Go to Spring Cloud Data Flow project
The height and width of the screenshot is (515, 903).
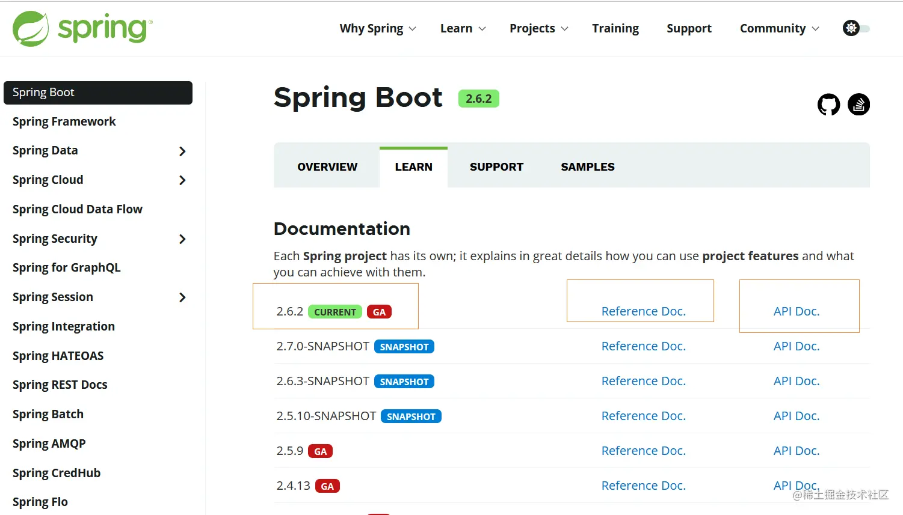coord(78,209)
